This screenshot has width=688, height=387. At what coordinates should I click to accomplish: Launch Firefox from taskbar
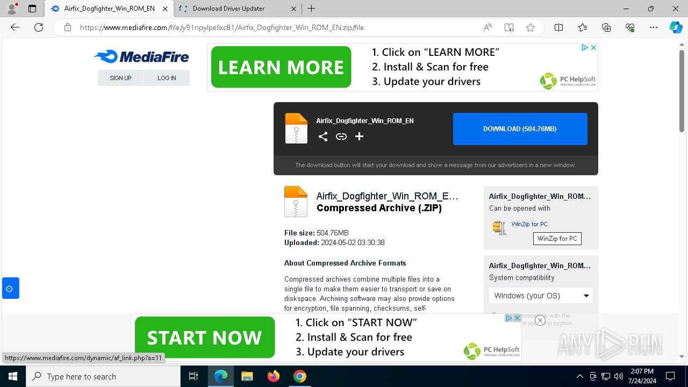274,376
